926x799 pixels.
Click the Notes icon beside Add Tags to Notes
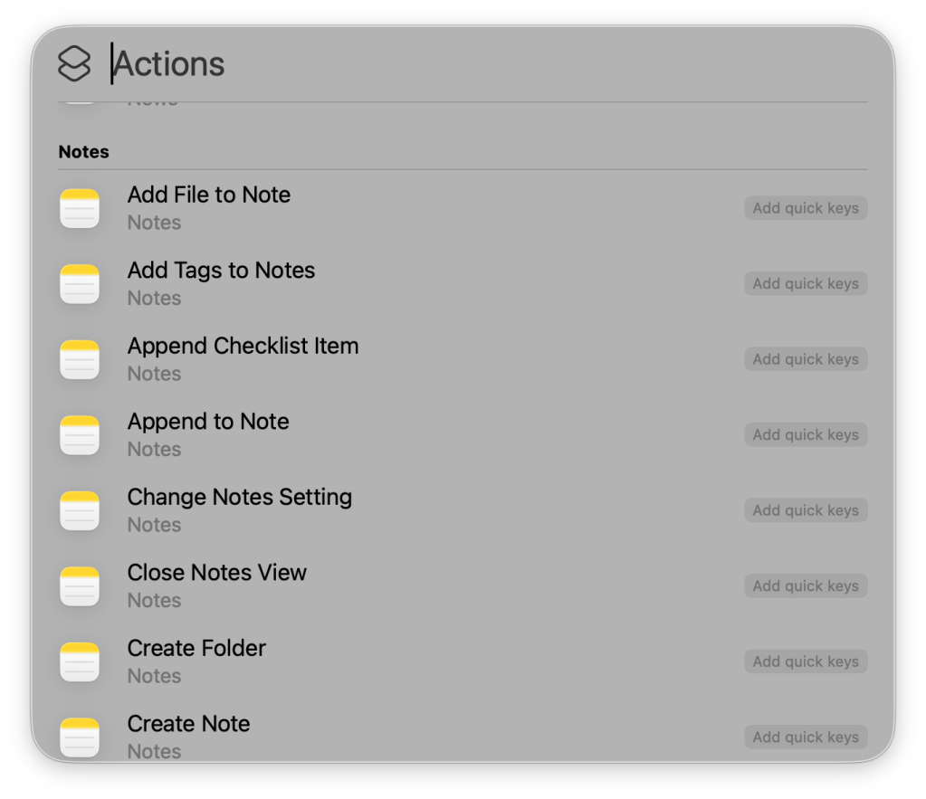tap(80, 284)
